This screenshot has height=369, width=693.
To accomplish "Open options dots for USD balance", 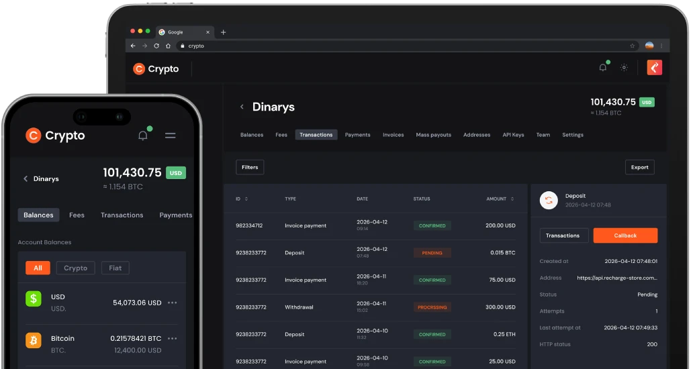I will pos(173,303).
